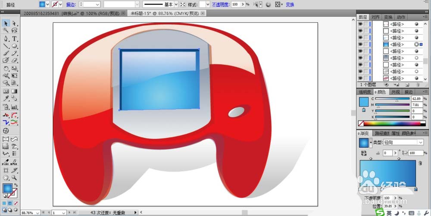Set paint to Gradient in toolbox
The image size is (431, 216).
[x=10, y=203]
